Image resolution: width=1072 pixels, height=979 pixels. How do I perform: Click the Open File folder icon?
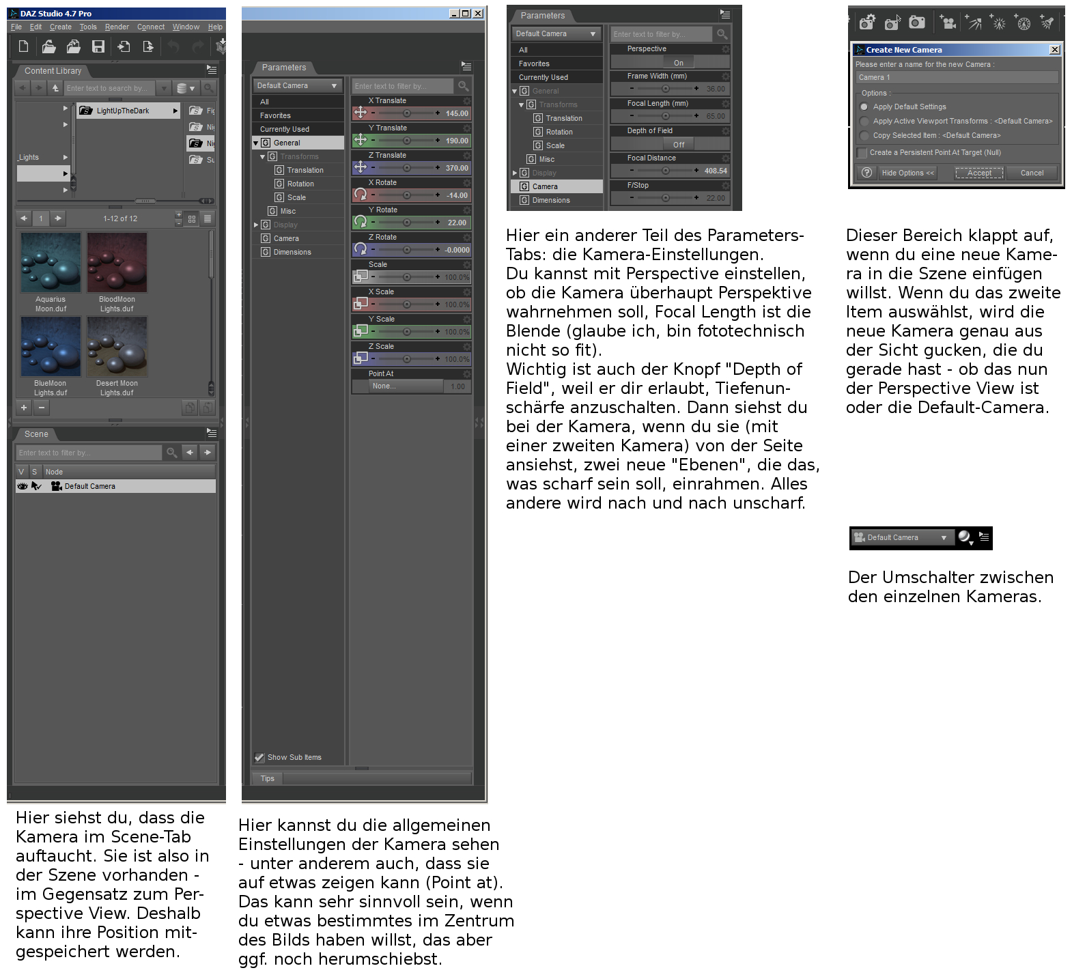point(48,46)
